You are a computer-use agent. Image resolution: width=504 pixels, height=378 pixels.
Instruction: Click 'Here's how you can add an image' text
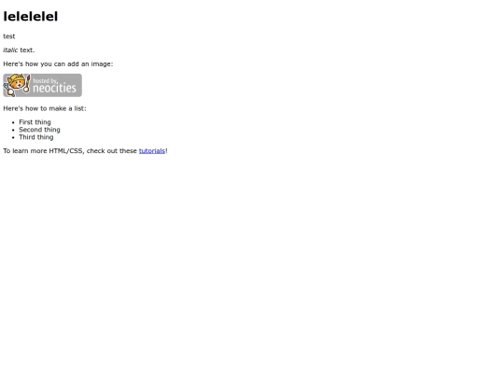click(58, 64)
